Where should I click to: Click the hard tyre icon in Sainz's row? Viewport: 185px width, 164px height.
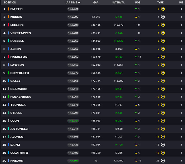pos(163,145)
